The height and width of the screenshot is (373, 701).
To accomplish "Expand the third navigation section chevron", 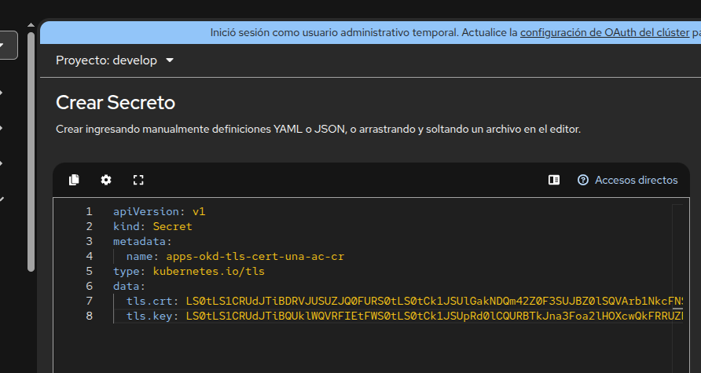I will click(x=2, y=163).
